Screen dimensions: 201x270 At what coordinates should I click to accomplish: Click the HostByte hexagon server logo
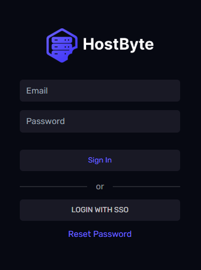(x=62, y=45)
